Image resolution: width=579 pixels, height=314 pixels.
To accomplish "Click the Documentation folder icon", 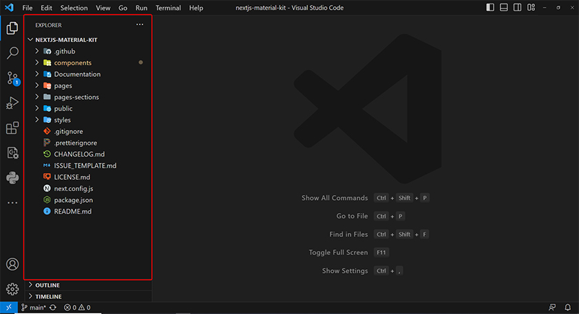I will 47,74.
